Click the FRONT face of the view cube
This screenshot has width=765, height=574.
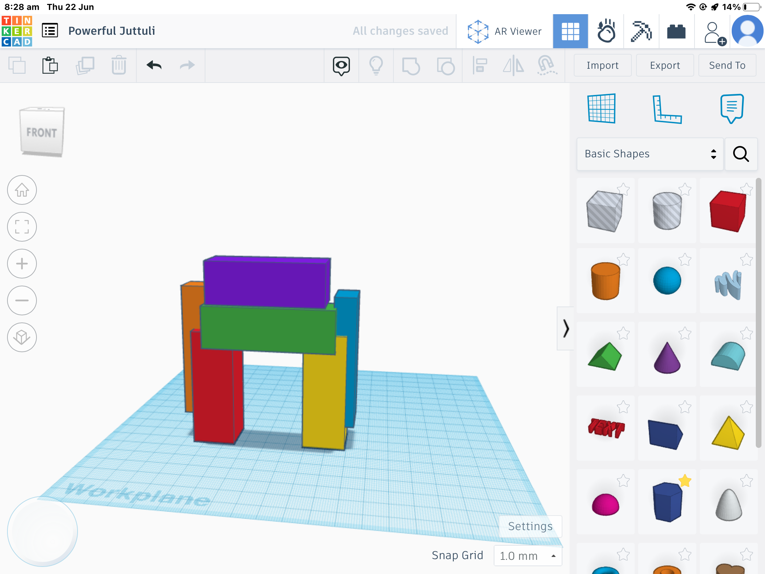pyautogui.click(x=42, y=133)
